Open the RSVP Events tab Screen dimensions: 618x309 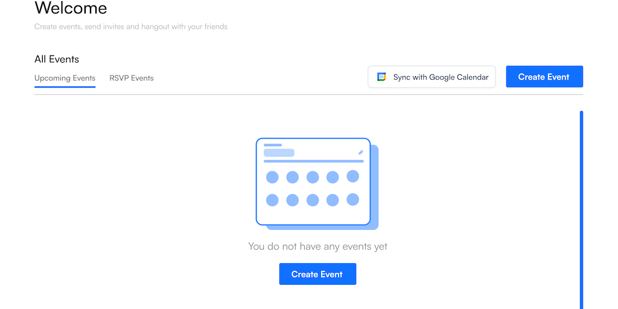(132, 78)
